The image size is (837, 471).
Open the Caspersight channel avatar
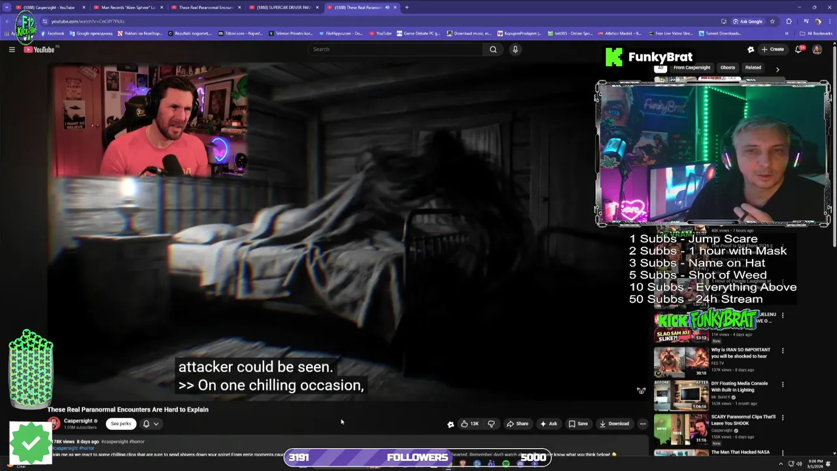tap(54, 424)
